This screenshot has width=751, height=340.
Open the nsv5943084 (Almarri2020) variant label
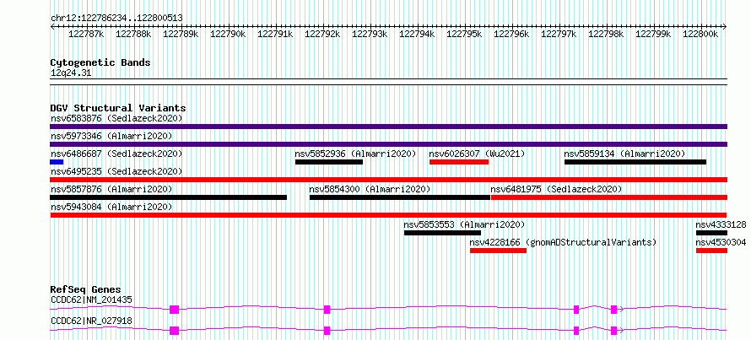[111, 207]
